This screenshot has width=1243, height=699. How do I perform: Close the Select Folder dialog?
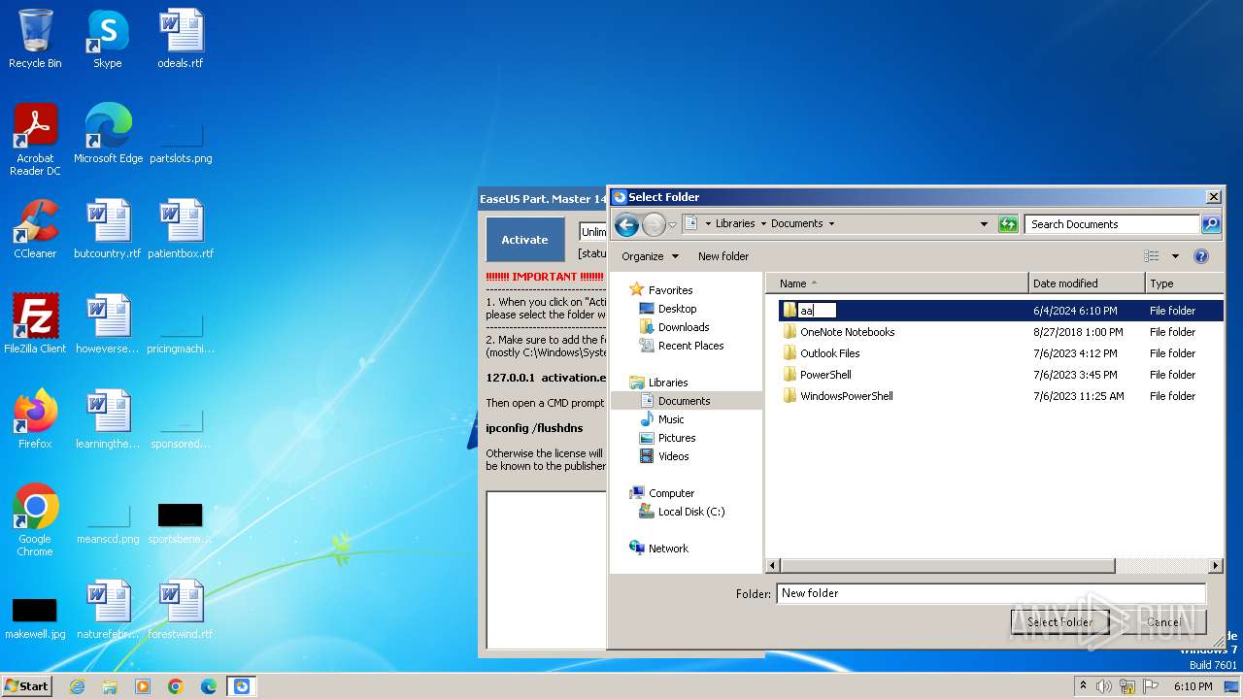pos(1213,197)
